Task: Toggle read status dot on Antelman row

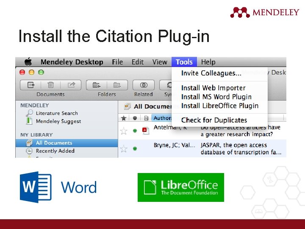Action: tap(135, 131)
